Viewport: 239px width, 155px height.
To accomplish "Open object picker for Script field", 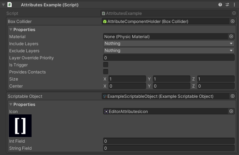I will (234, 13).
